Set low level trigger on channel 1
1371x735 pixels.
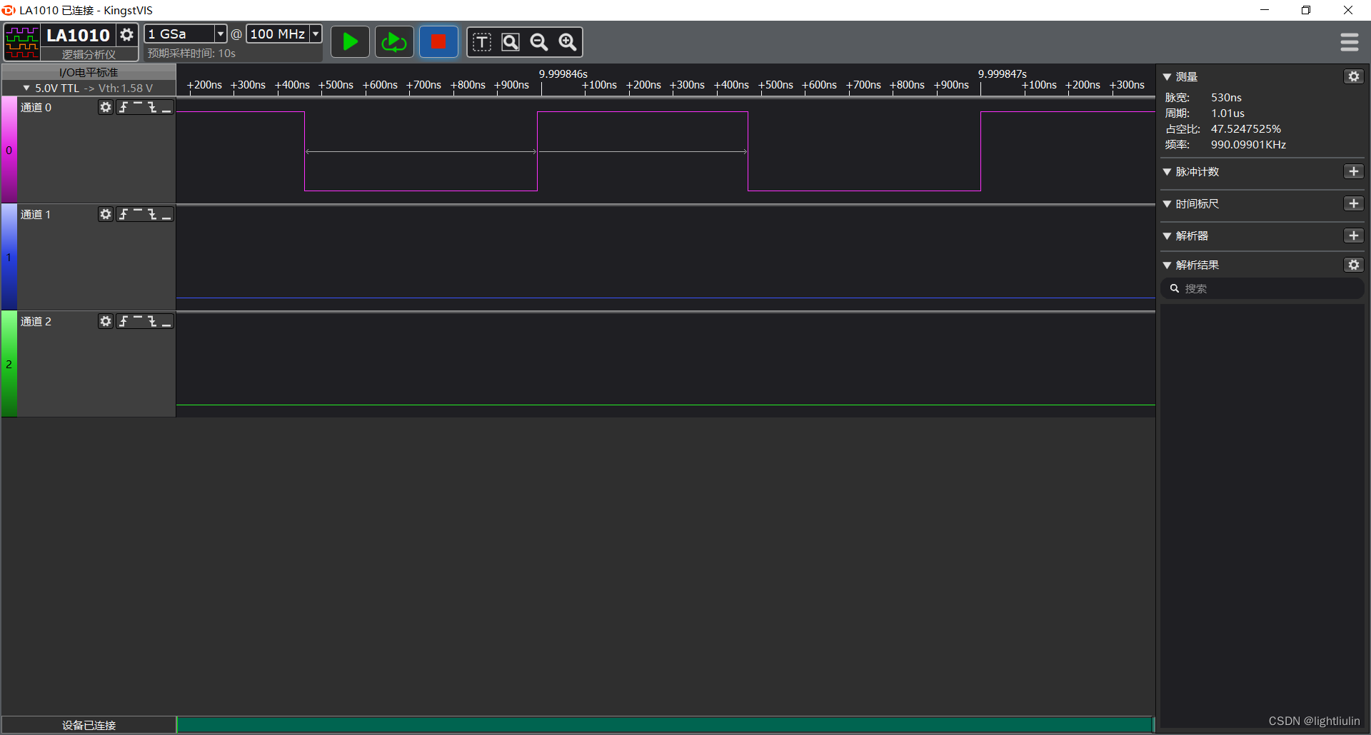point(166,214)
